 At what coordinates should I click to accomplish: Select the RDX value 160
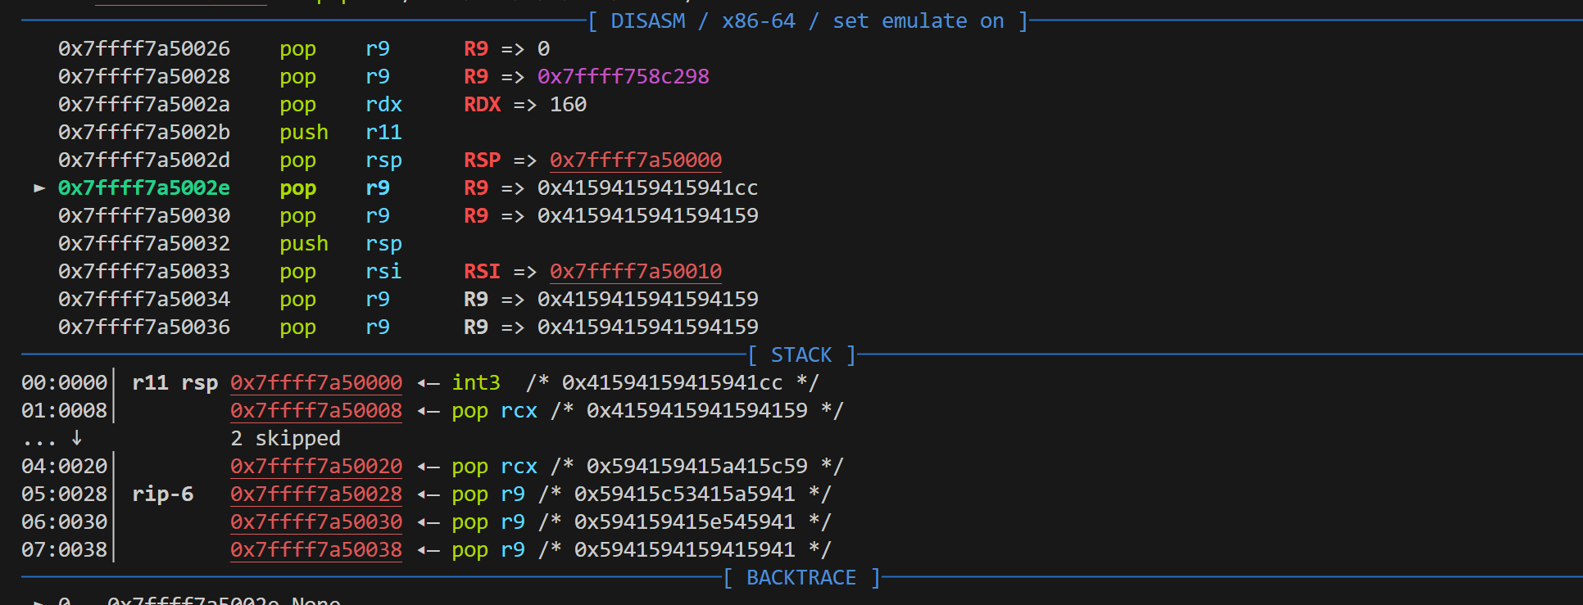(x=568, y=105)
